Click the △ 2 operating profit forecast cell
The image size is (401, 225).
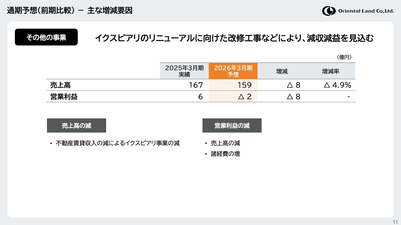pos(245,97)
